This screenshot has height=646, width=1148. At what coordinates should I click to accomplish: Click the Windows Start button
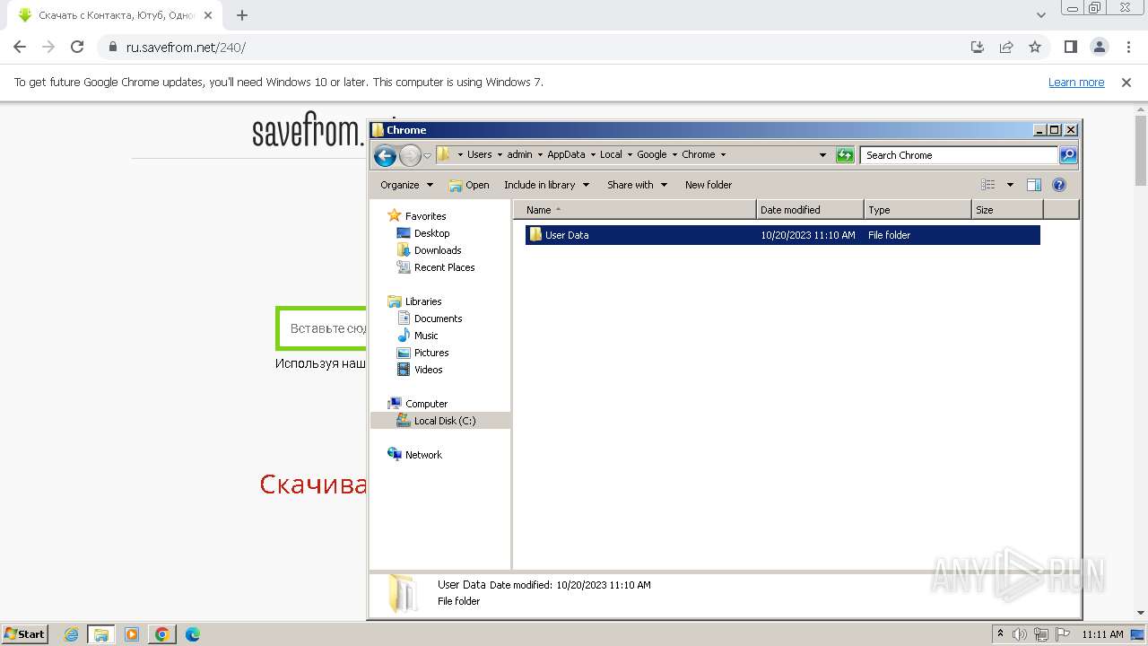click(x=25, y=633)
